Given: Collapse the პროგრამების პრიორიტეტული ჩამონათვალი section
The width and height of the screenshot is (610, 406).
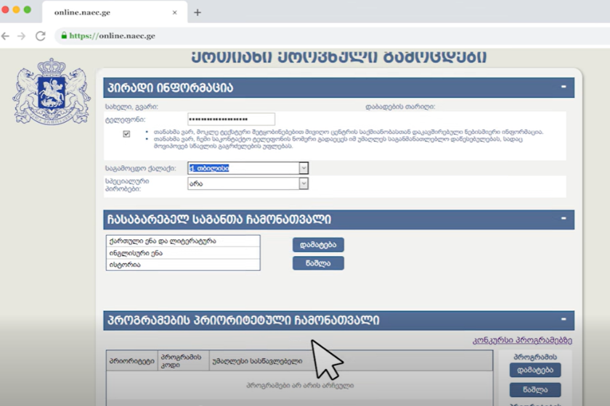Looking at the screenshot, I should coord(564,320).
